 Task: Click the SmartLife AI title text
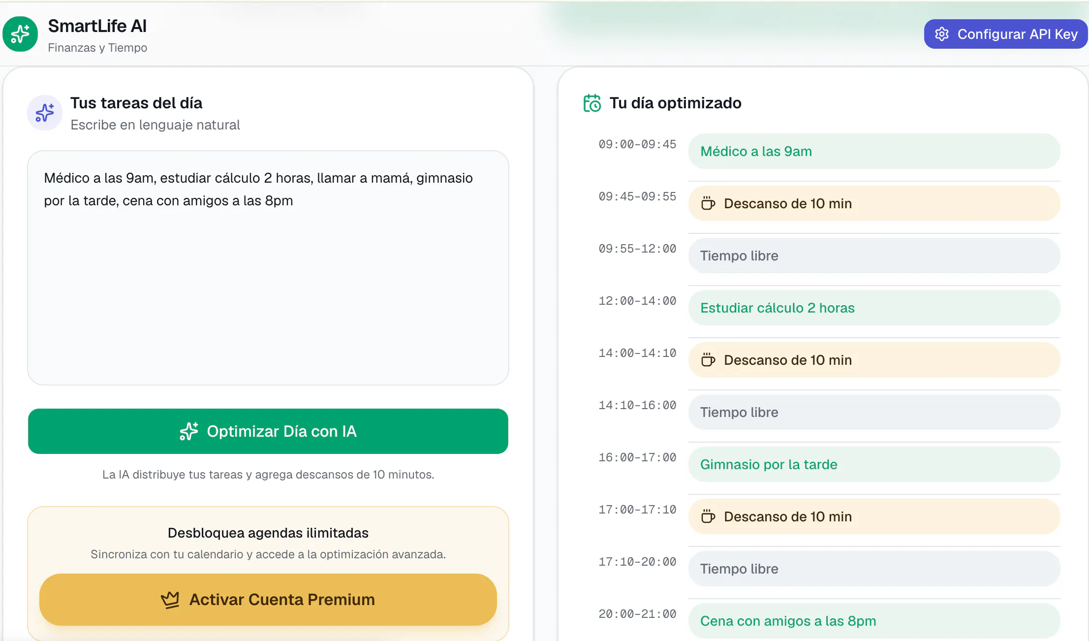pos(97,26)
